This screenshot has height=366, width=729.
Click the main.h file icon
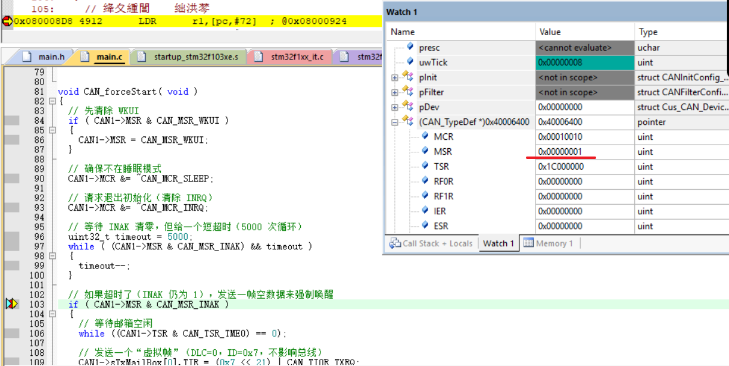(x=26, y=57)
